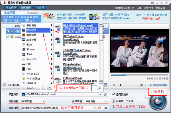The width and height of the screenshot is (171, 113).
Task: Click the PS3 category icon
Action: point(24,69)
